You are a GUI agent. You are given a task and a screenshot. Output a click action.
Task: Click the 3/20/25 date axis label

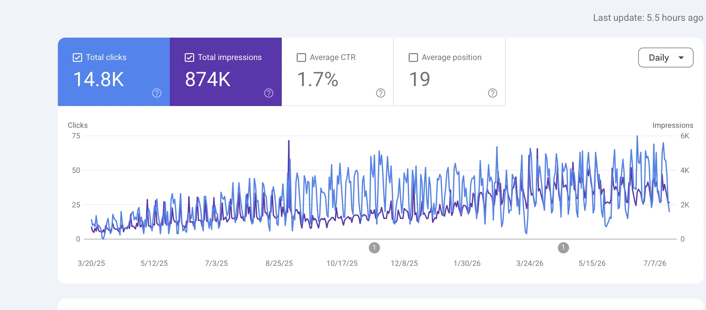[x=91, y=263]
